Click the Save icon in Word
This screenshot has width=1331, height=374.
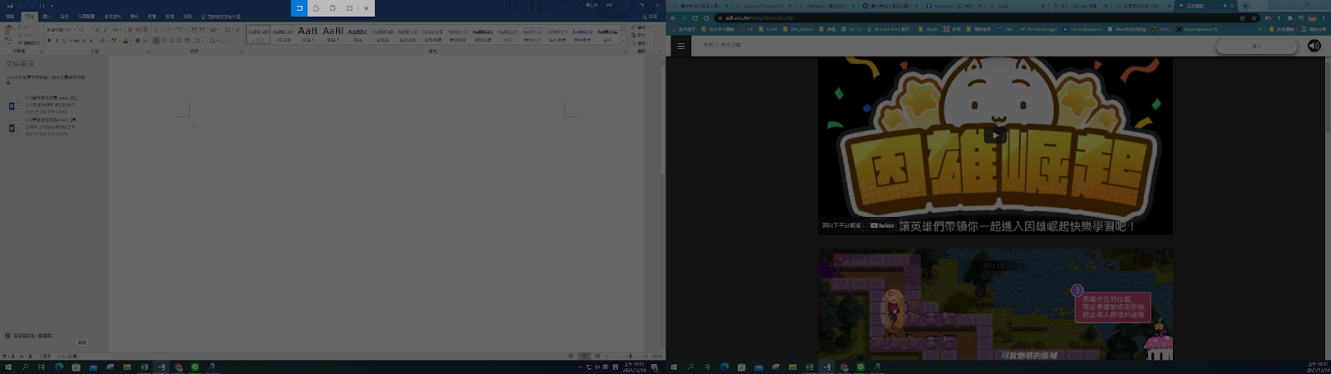click(9, 5)
